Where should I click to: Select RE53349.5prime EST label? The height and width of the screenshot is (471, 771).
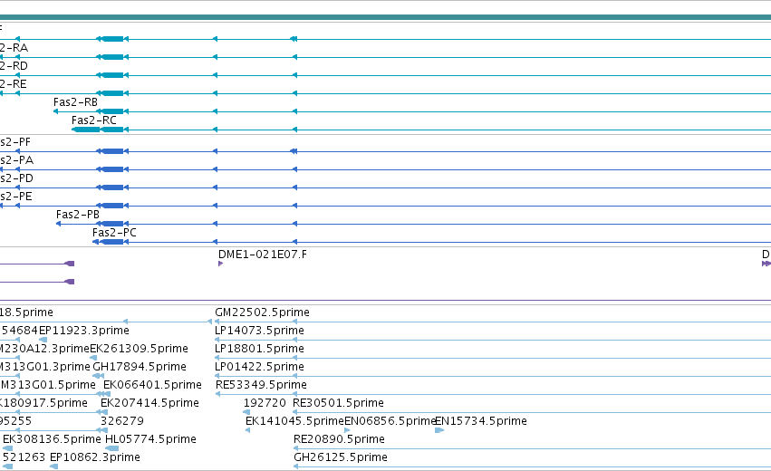(261, 385)
